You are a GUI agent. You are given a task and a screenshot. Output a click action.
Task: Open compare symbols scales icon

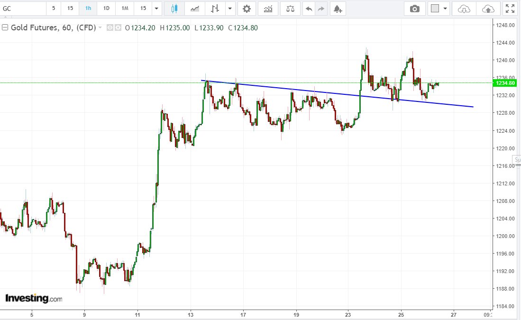pos(290,9)
